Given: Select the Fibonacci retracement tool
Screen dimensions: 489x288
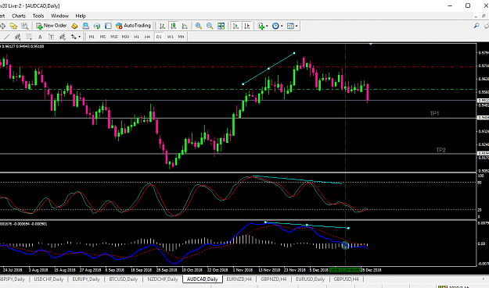Looking at the screenshot, I should click(29, 37).
